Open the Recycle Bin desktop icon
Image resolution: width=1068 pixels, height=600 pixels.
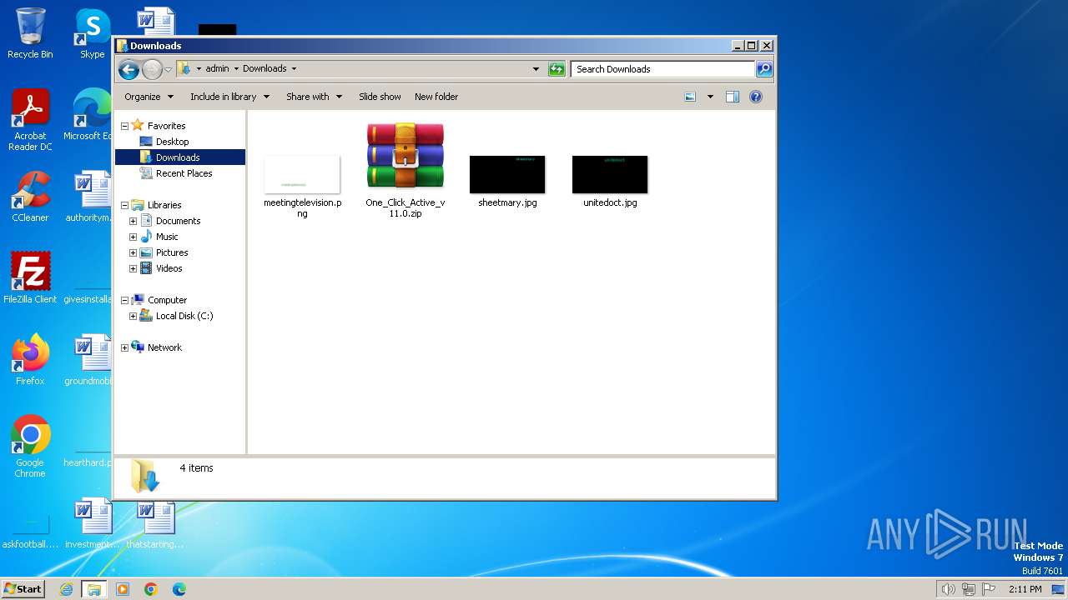coord(30,33)
